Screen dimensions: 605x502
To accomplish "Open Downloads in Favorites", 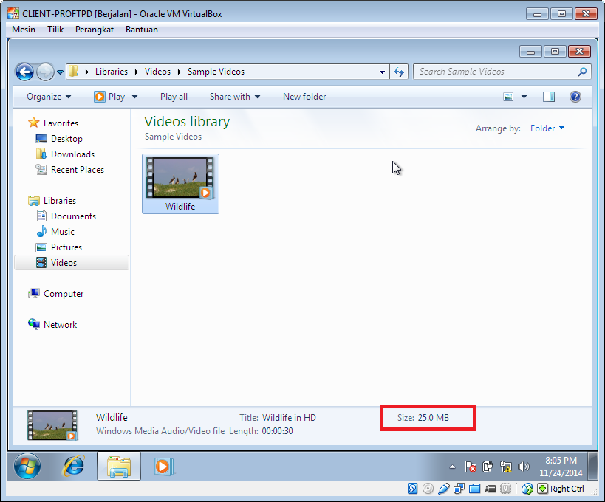I will click(x=65, y=154).
